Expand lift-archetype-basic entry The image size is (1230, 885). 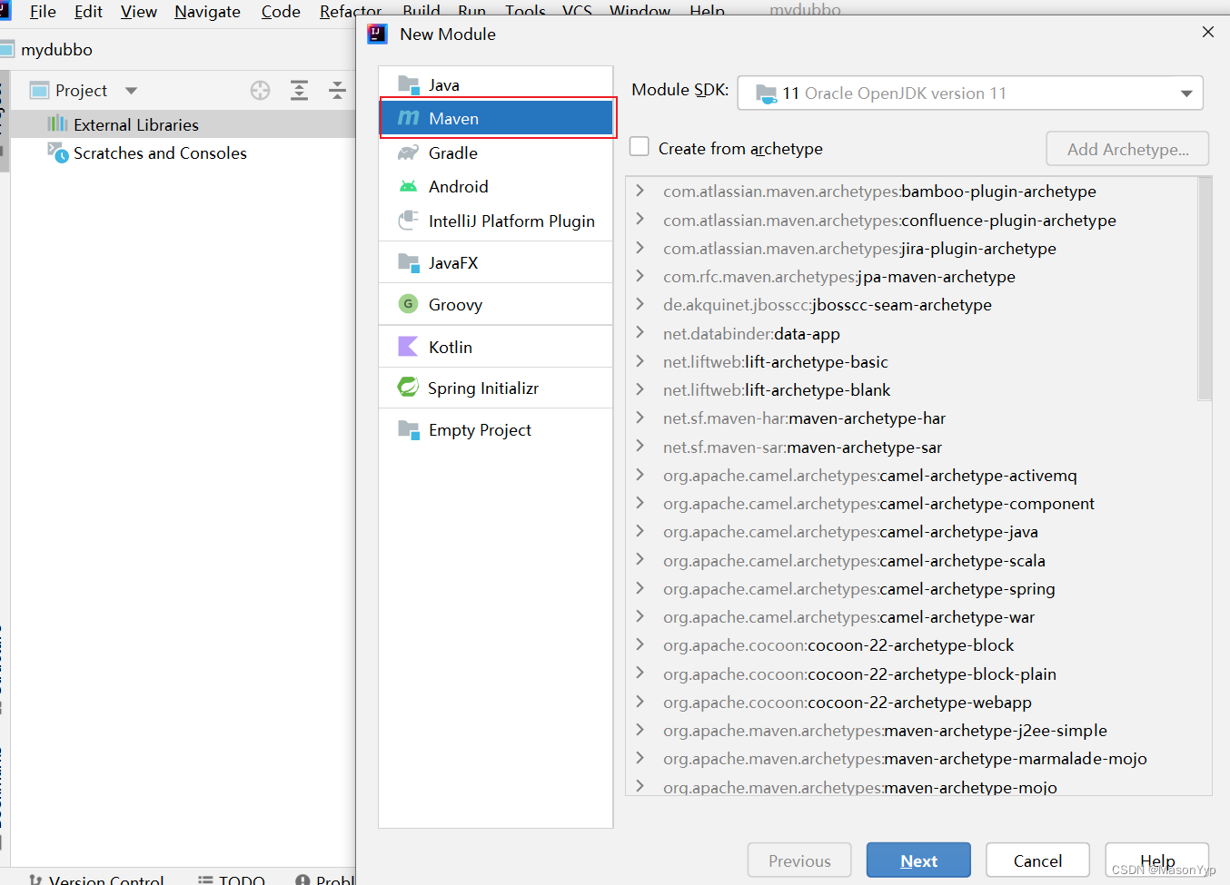640,361
